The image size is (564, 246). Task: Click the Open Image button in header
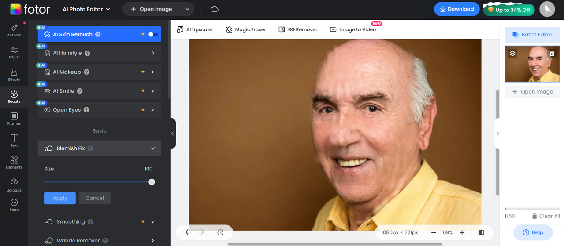[152, 9]
